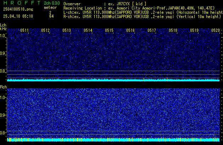Click the Lch yellow spike just before 0517
223x145 pixels.
tap(144, 80)
